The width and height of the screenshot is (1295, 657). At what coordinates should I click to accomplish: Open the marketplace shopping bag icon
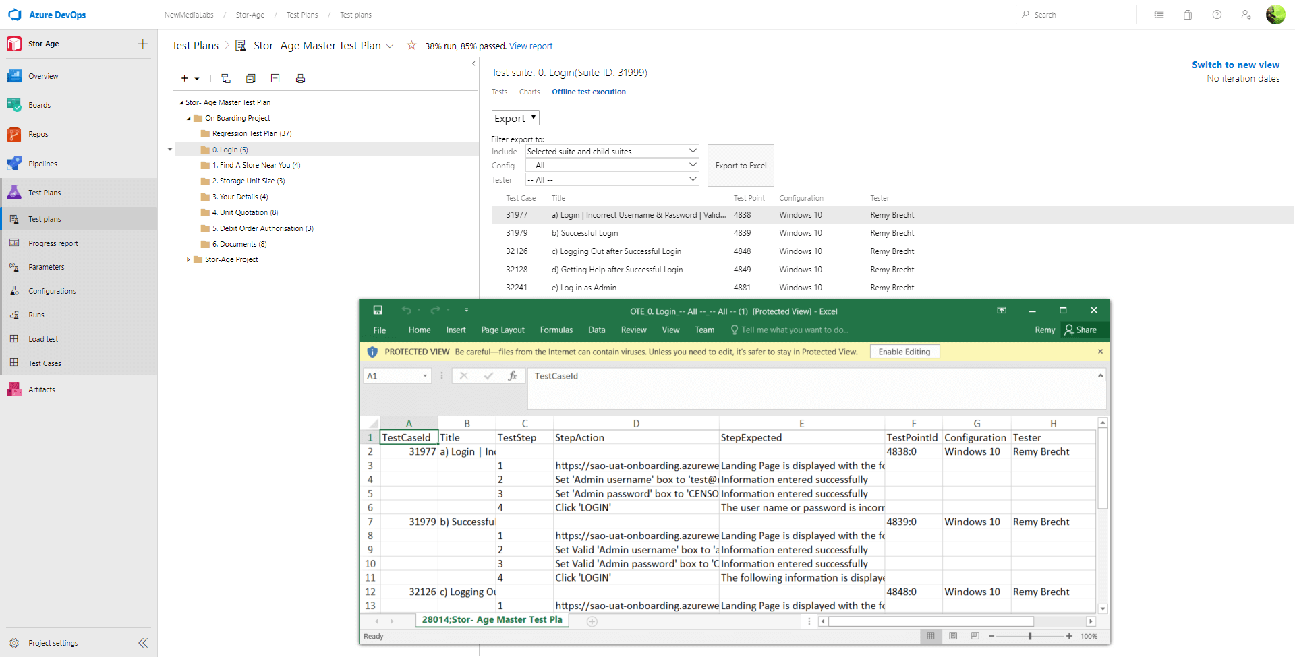pyautogui.click(x=1188, y=15)
